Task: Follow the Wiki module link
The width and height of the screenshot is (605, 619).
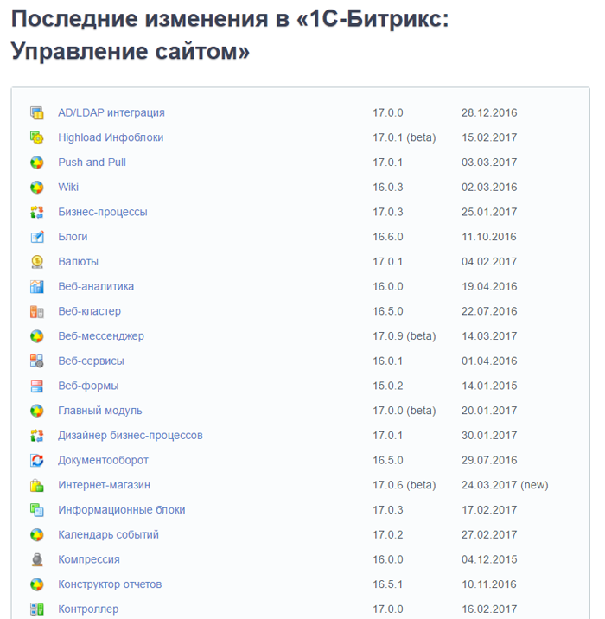Action: pos(68,188)
